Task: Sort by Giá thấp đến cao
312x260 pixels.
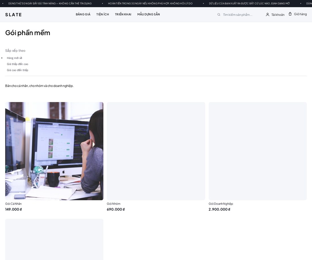Action: click(x=18, y=64)
